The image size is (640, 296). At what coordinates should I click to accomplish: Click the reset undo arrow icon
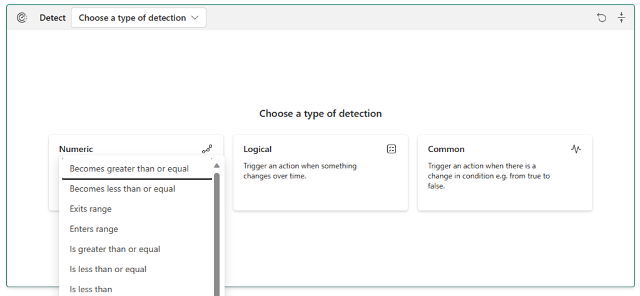click(602, 18)
